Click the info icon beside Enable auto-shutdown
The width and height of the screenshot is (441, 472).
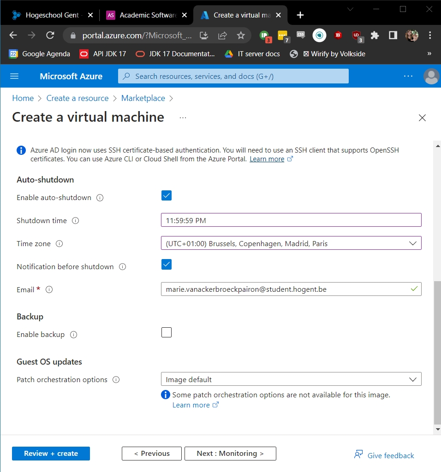[x=100, y=198]
